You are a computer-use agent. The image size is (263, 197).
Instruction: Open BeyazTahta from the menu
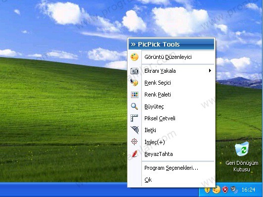point(172,154)
